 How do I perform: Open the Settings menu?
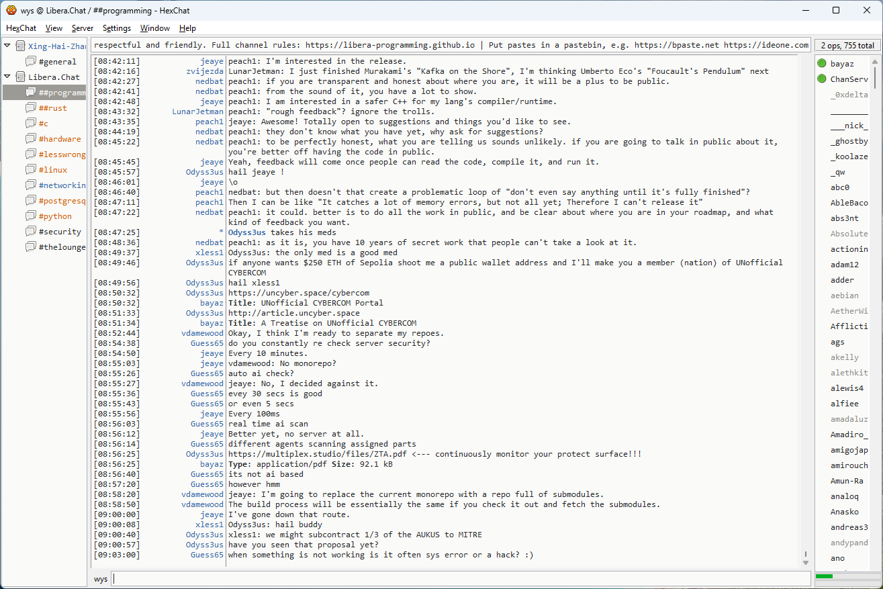[117, 28]
